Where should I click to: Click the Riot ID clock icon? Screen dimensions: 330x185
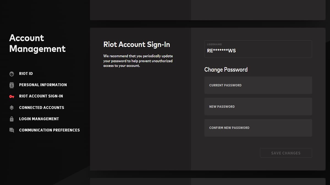[x=11, y=73]
